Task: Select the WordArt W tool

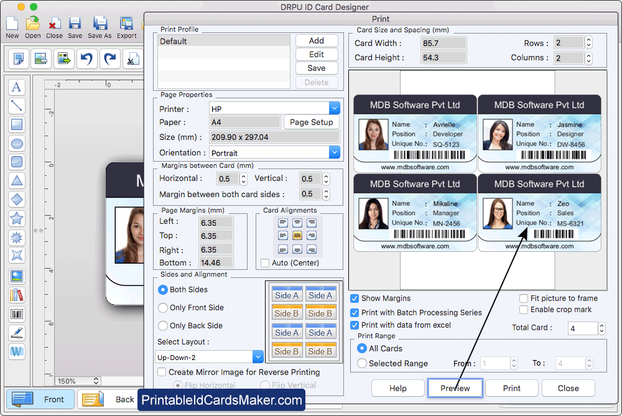Action: [17, 351]
